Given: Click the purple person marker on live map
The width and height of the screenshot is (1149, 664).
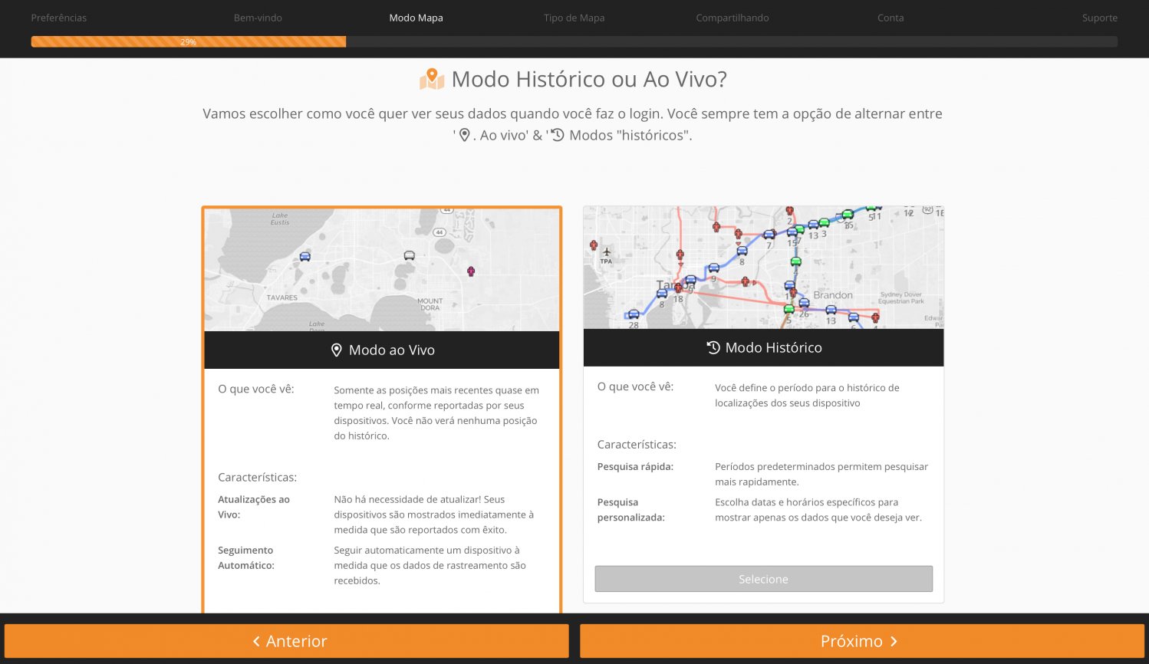Looking at the screenshot, I should [x=471, y=271].
